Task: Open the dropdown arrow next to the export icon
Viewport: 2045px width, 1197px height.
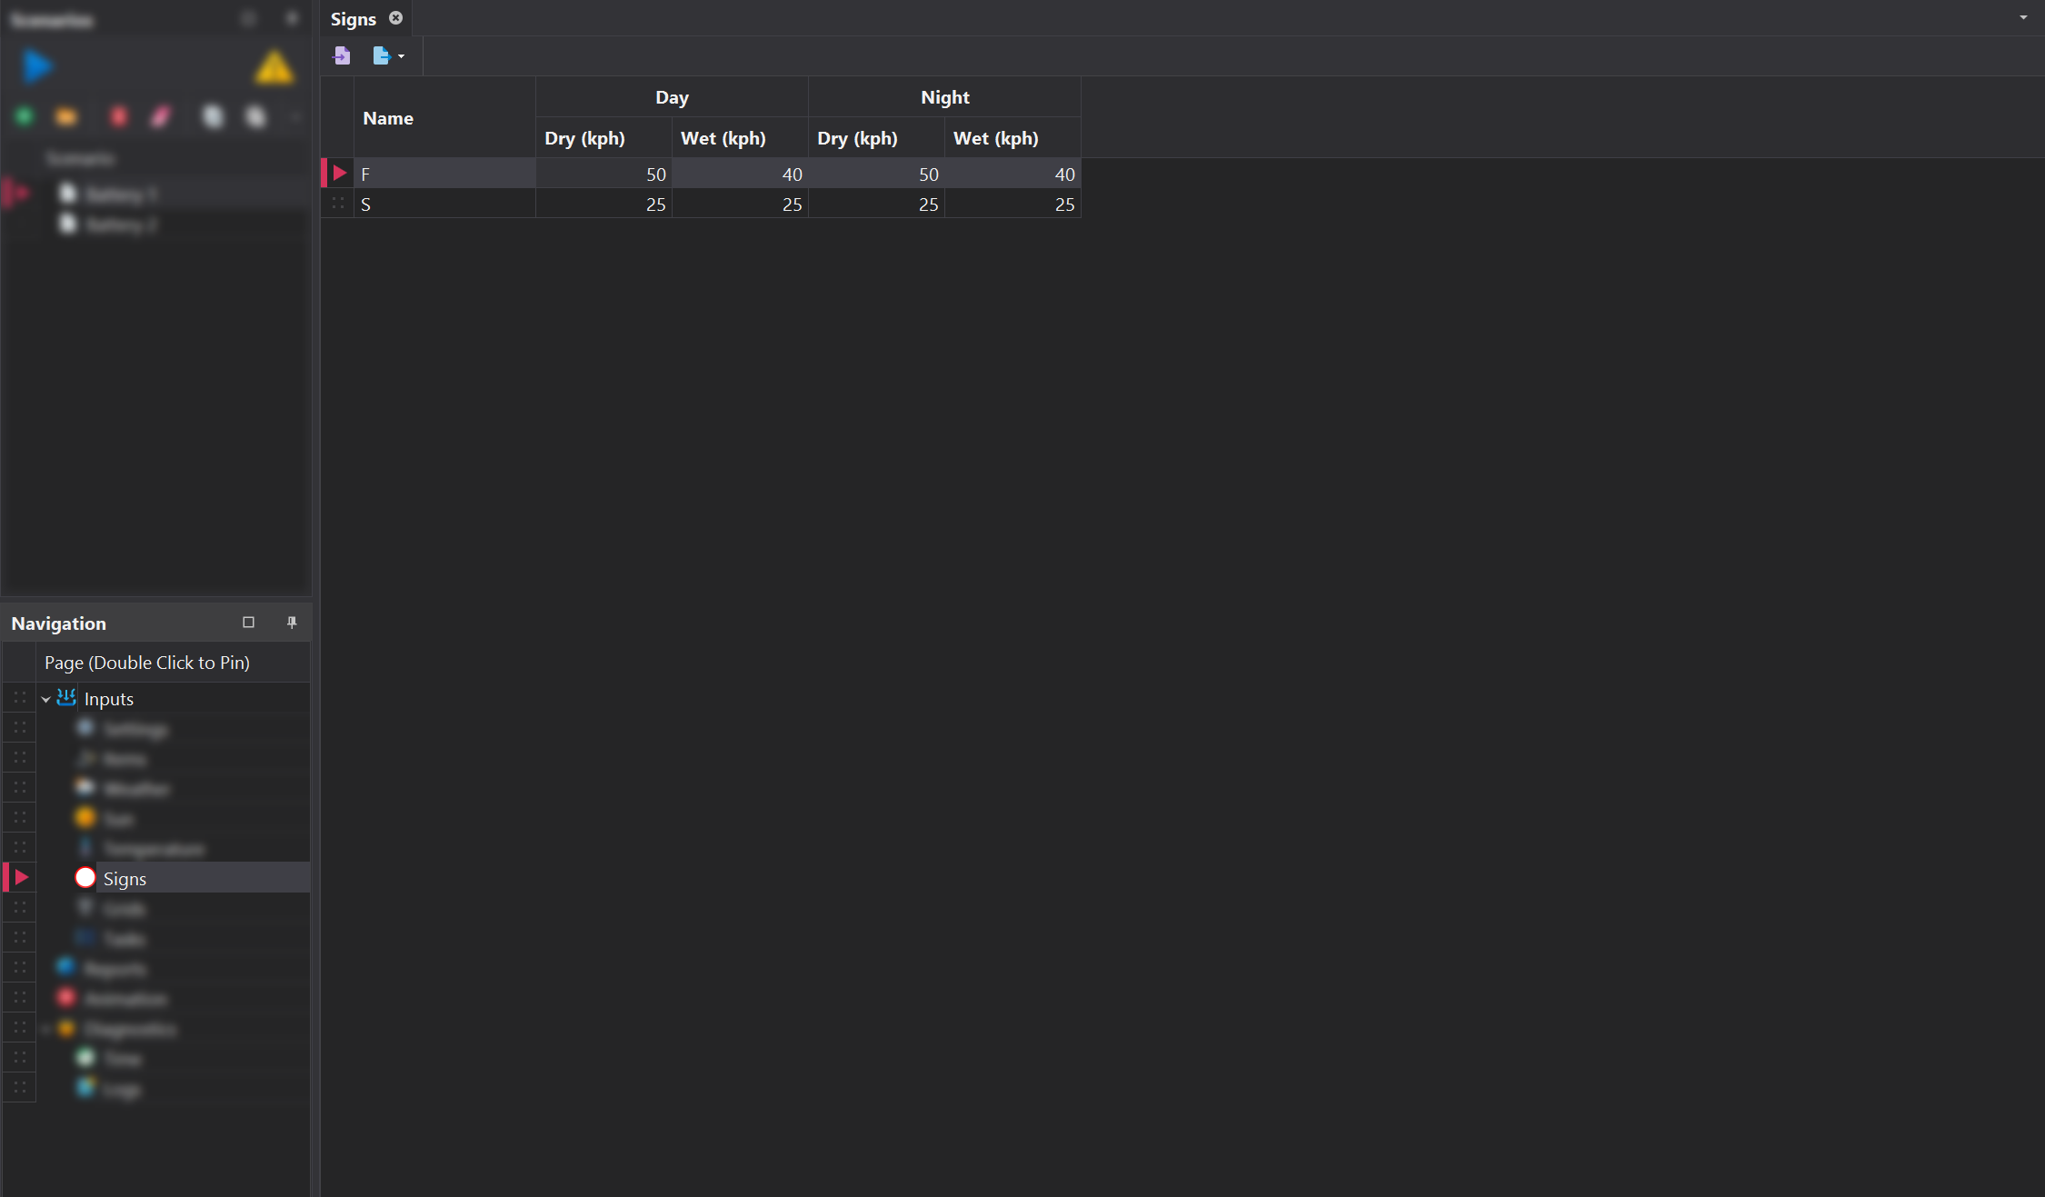Action: [401, 55]
